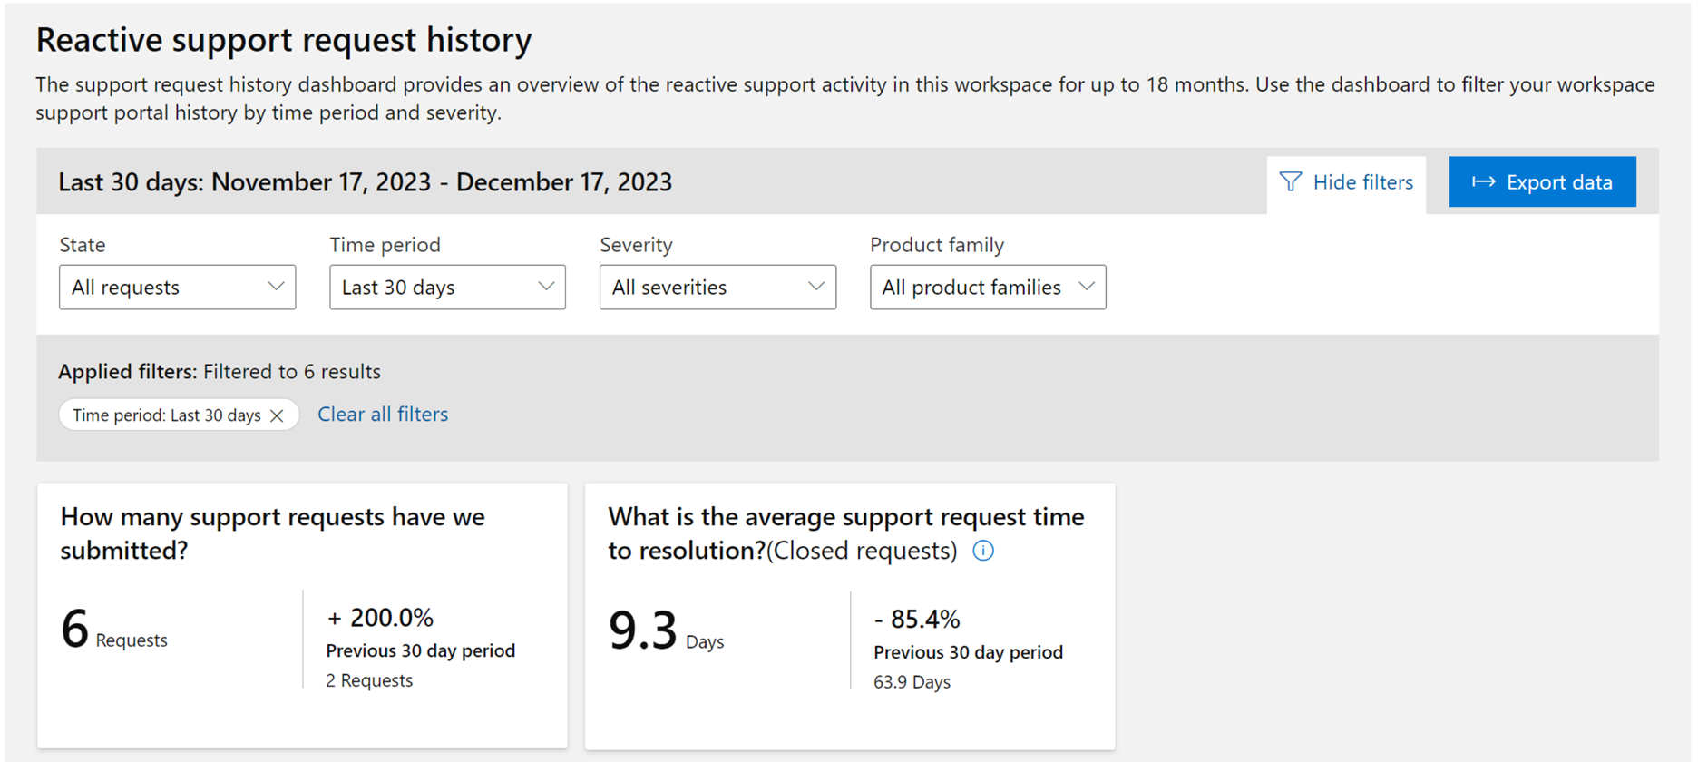Image resolution: width=1698 pixels, height=762 pixels.
Task: Click the average time to resolution card title
Action: coord(846,533)
